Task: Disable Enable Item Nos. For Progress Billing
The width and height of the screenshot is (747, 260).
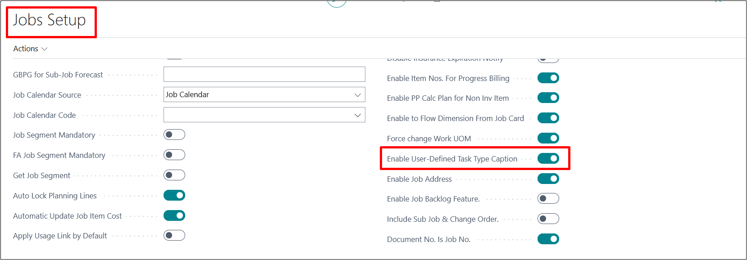Action: [548, 78]
